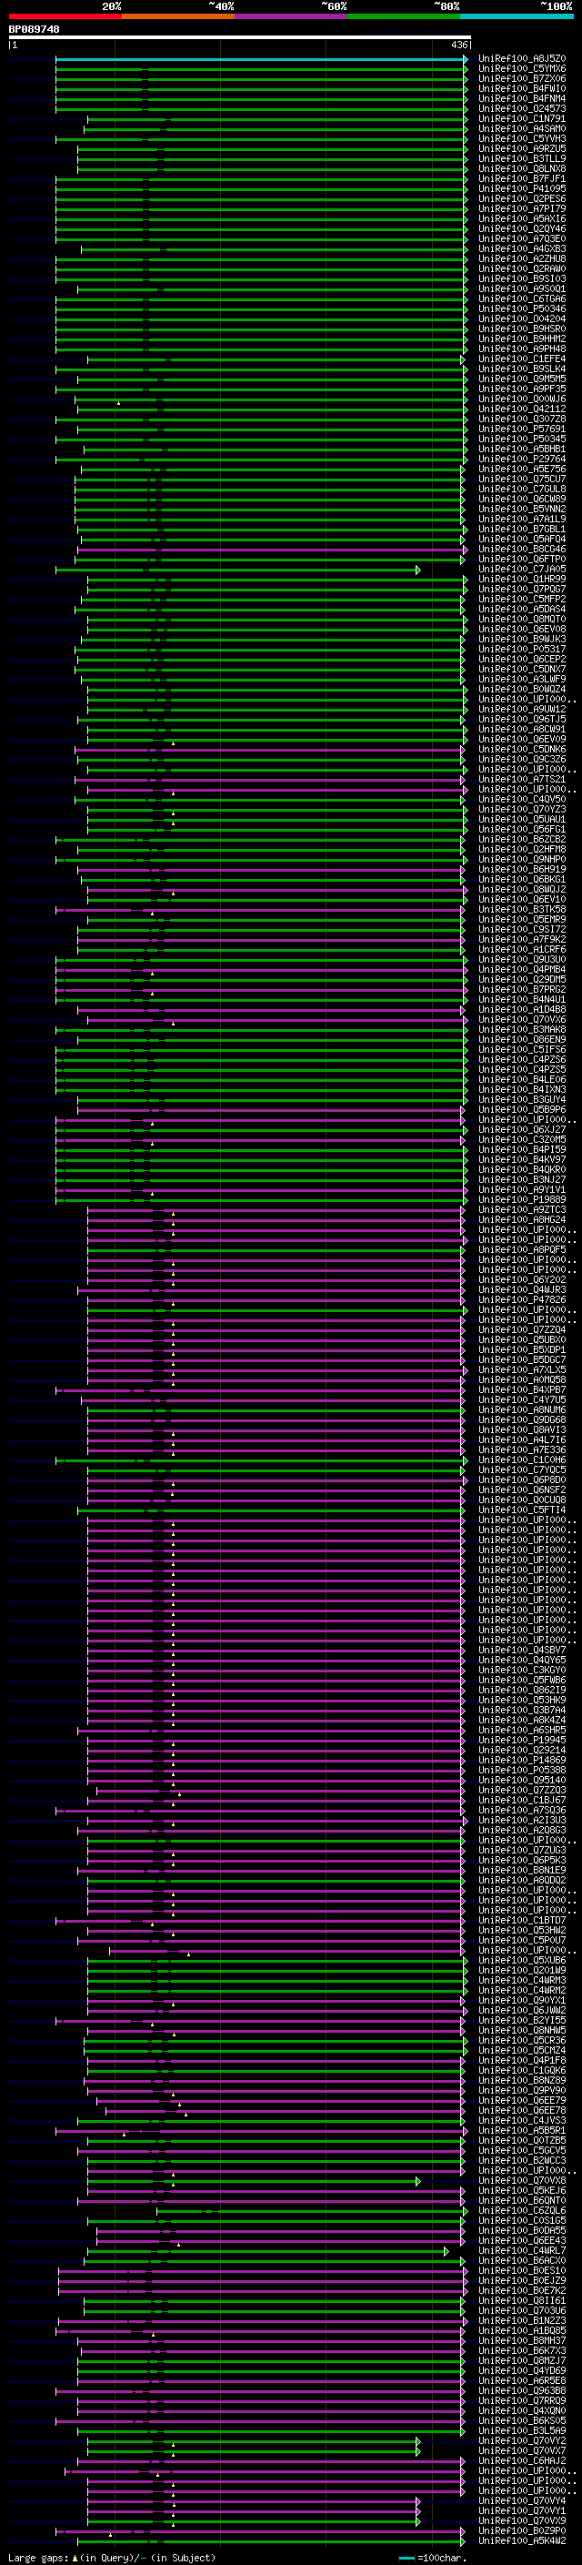
Task: Select label UniRef100_B1N2Z3
Action: click(x=521, y=2320)
